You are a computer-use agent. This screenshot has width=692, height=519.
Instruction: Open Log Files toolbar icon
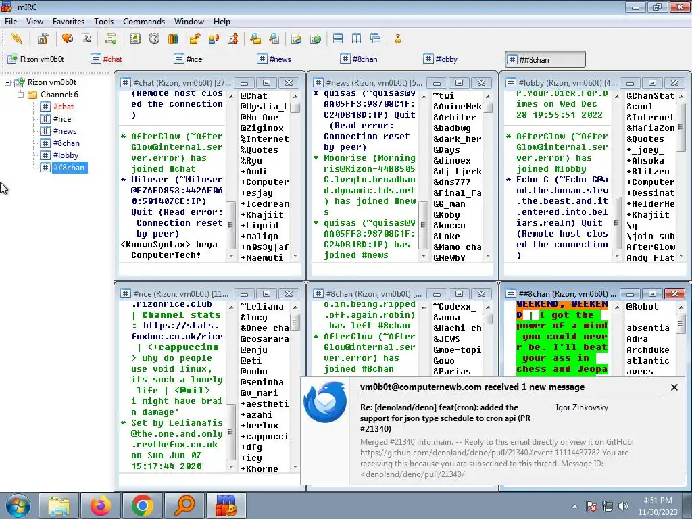coord(274,39)
